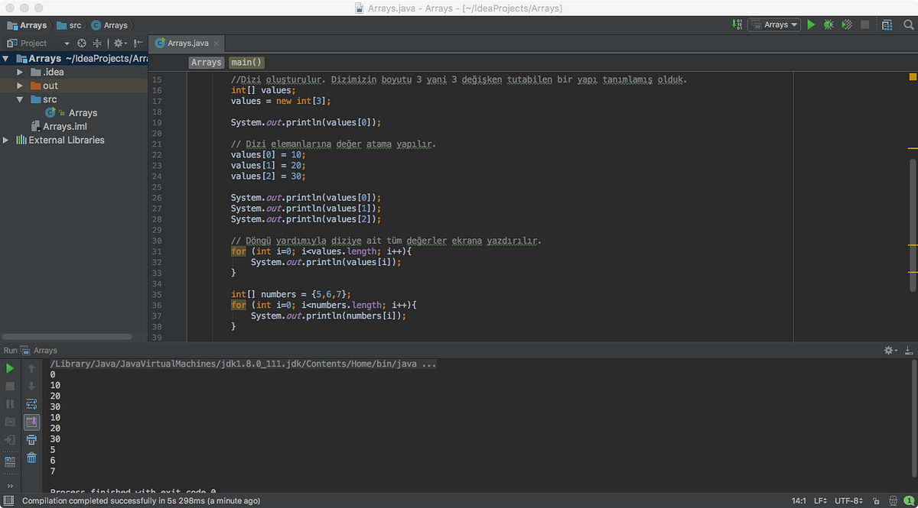Collapse all nodes in the Project panel
This screenshot has width=918, height=508.
pyautogui.click(x=96, y=43)
